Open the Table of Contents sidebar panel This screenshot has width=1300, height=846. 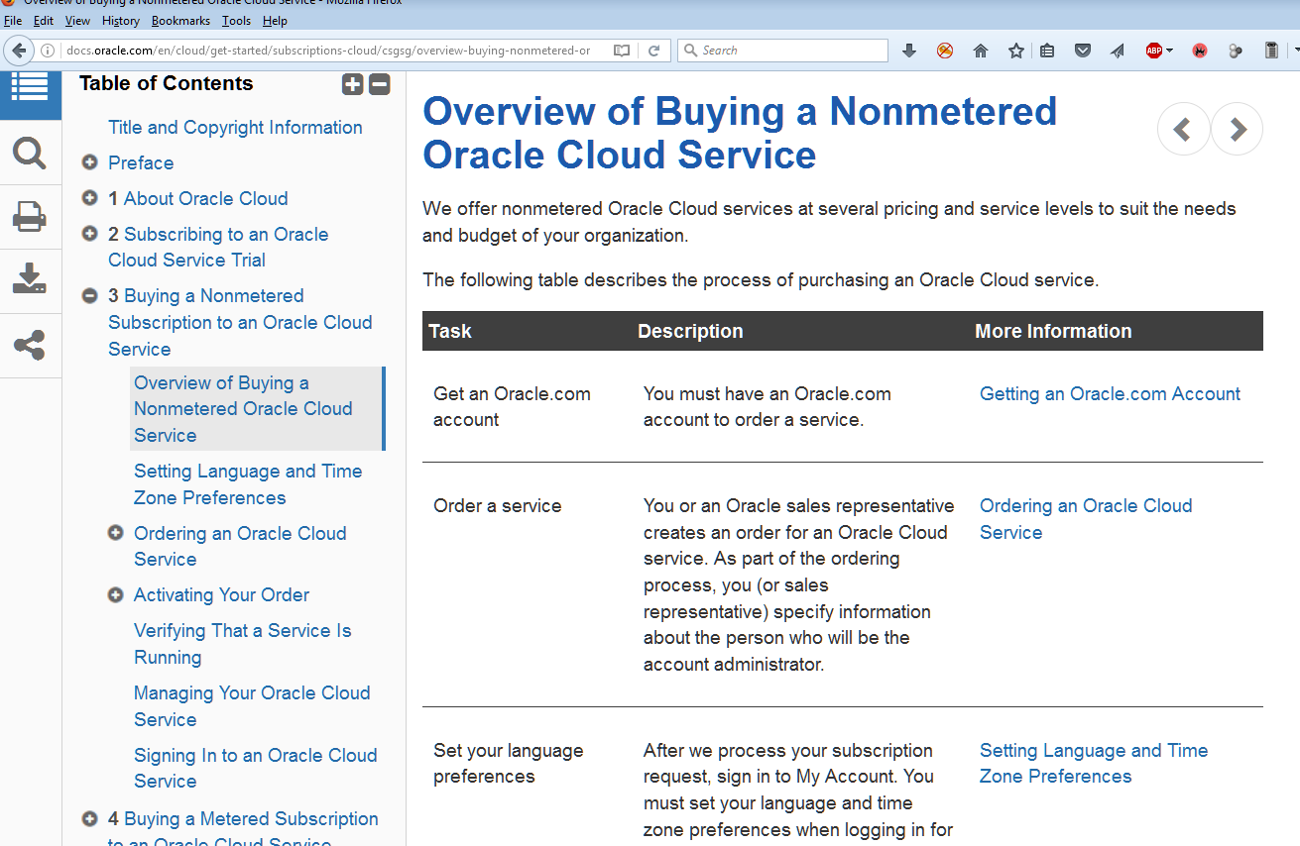pos(30,88)
